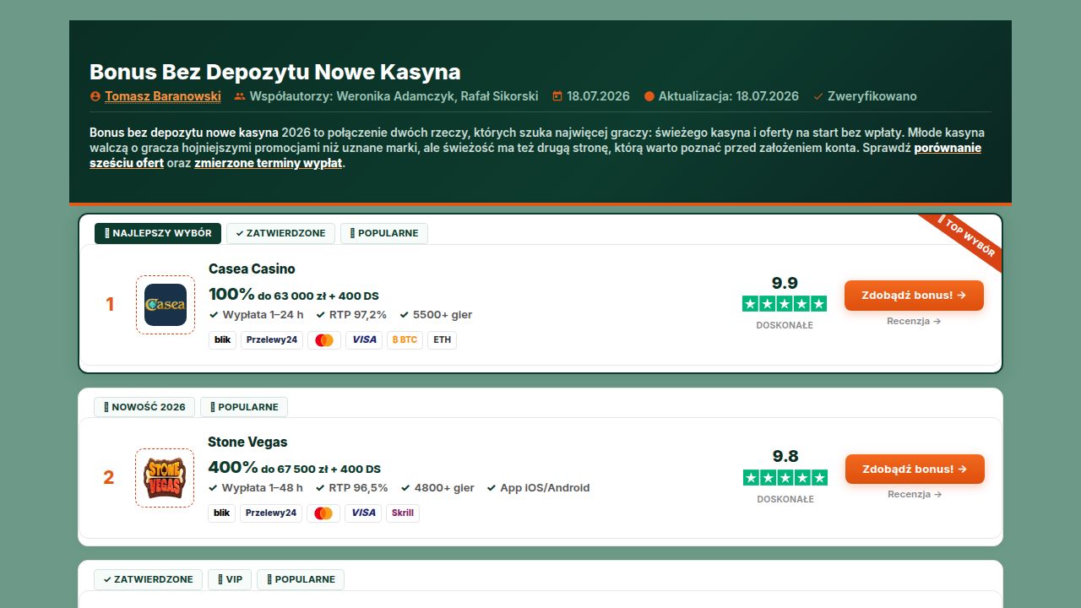Click Stone Vegas's blik payment icon
Image resolution: width=1081 pixels, height=608 pixels.
222,513
